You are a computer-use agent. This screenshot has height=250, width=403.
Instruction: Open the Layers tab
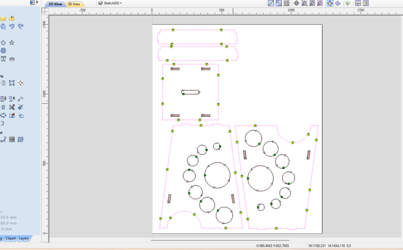(x=24, y=238)
